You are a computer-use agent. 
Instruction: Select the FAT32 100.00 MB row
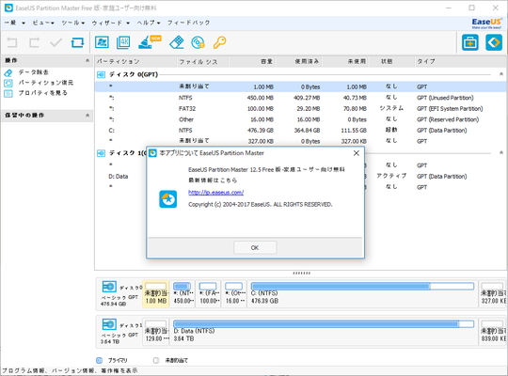click(300, 109)
